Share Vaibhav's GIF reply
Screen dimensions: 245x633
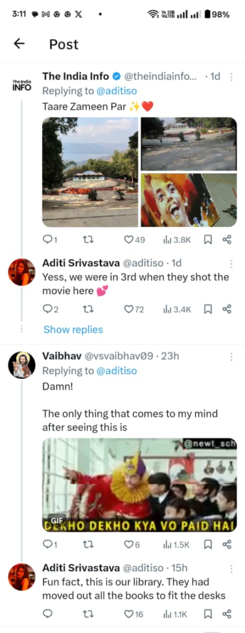tap(227, 545)
